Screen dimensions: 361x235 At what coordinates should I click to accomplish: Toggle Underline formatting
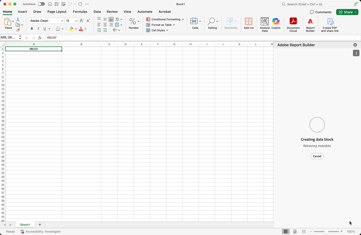point(45,29)
